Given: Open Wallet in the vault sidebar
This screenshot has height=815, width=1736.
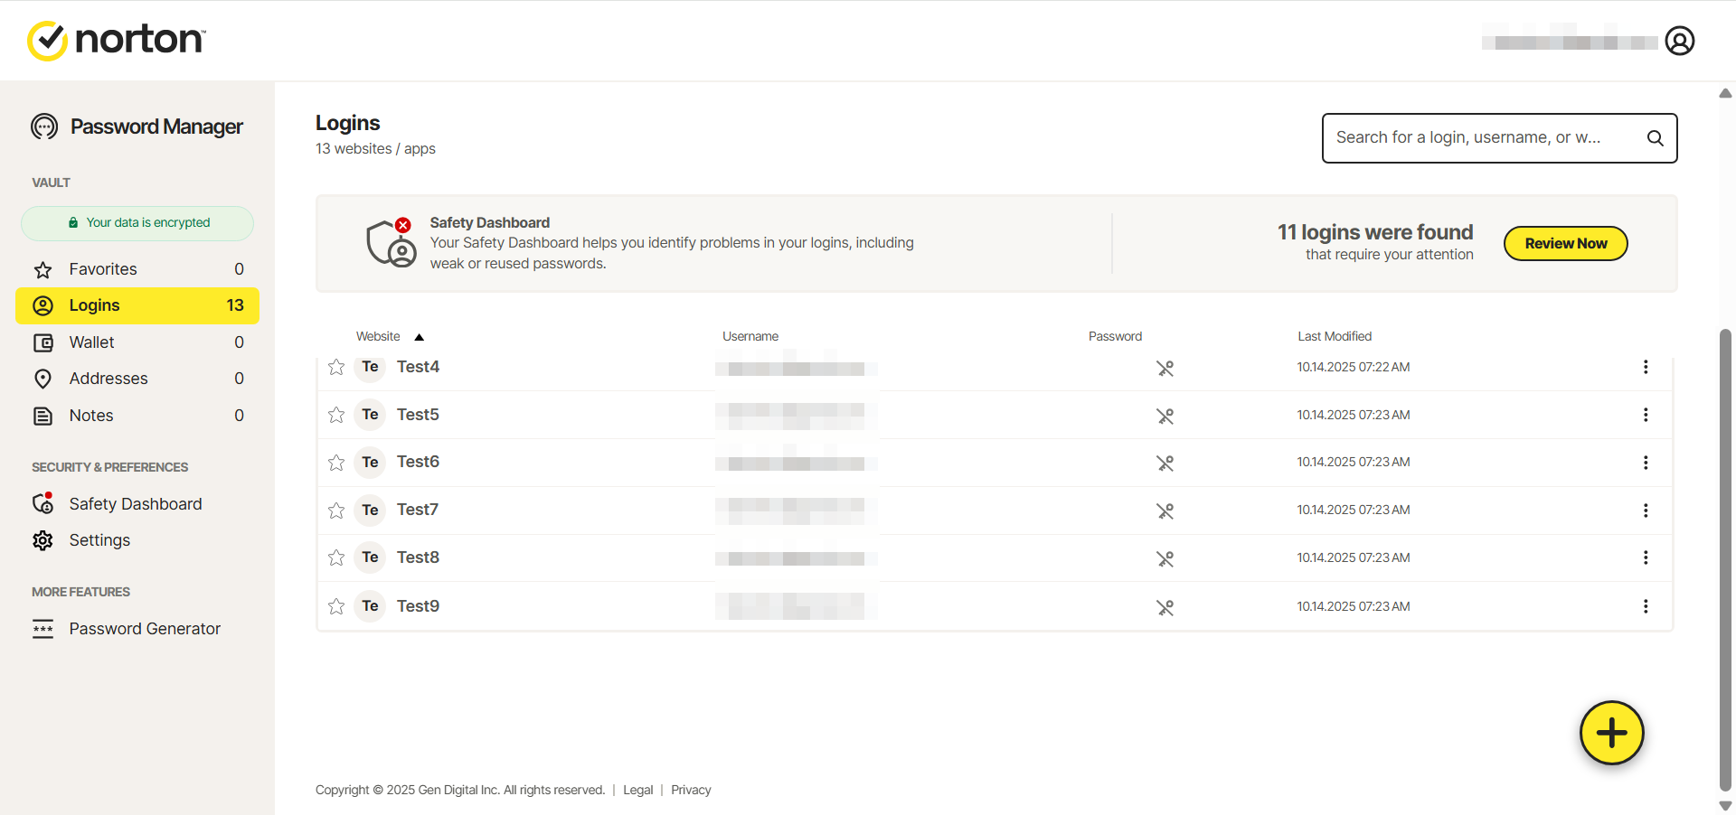Looking at the screenshot, I should point(92,342).
